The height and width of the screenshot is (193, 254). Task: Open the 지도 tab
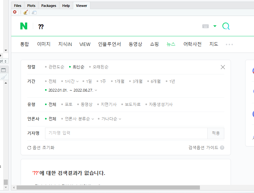coord(214,44)
